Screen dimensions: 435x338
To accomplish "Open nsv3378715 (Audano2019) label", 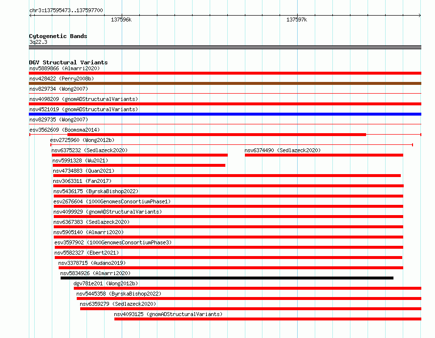I will (x=92, y=263).
